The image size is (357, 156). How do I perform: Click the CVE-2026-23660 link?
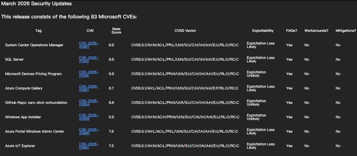pos(89,131)
